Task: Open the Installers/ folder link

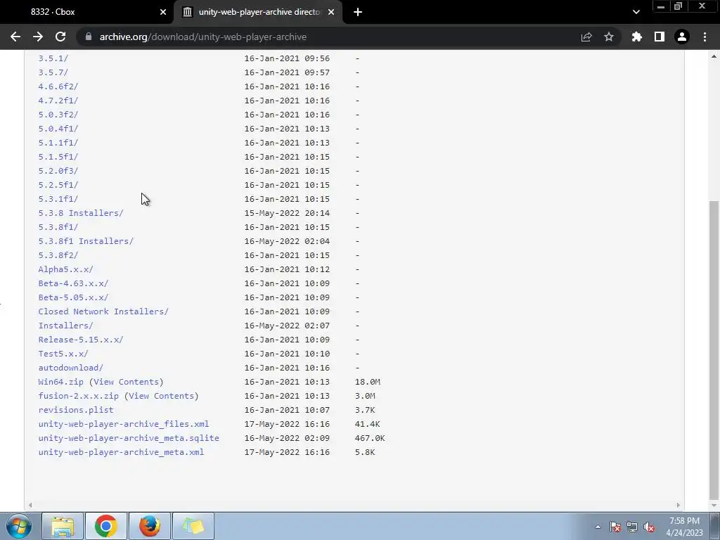Action: tap(65, 326)
